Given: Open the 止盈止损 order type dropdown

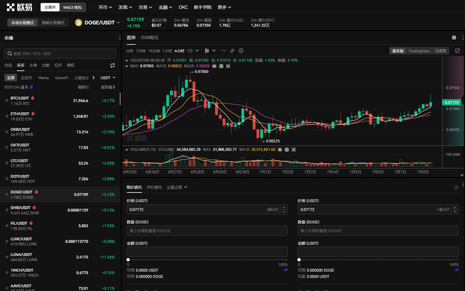Looking at the screenshot, I should coord(177,187).
